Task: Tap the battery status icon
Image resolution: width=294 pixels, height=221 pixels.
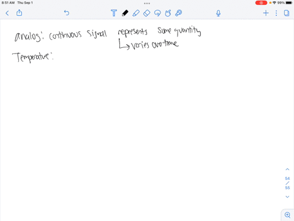Action: click(289, 3)
